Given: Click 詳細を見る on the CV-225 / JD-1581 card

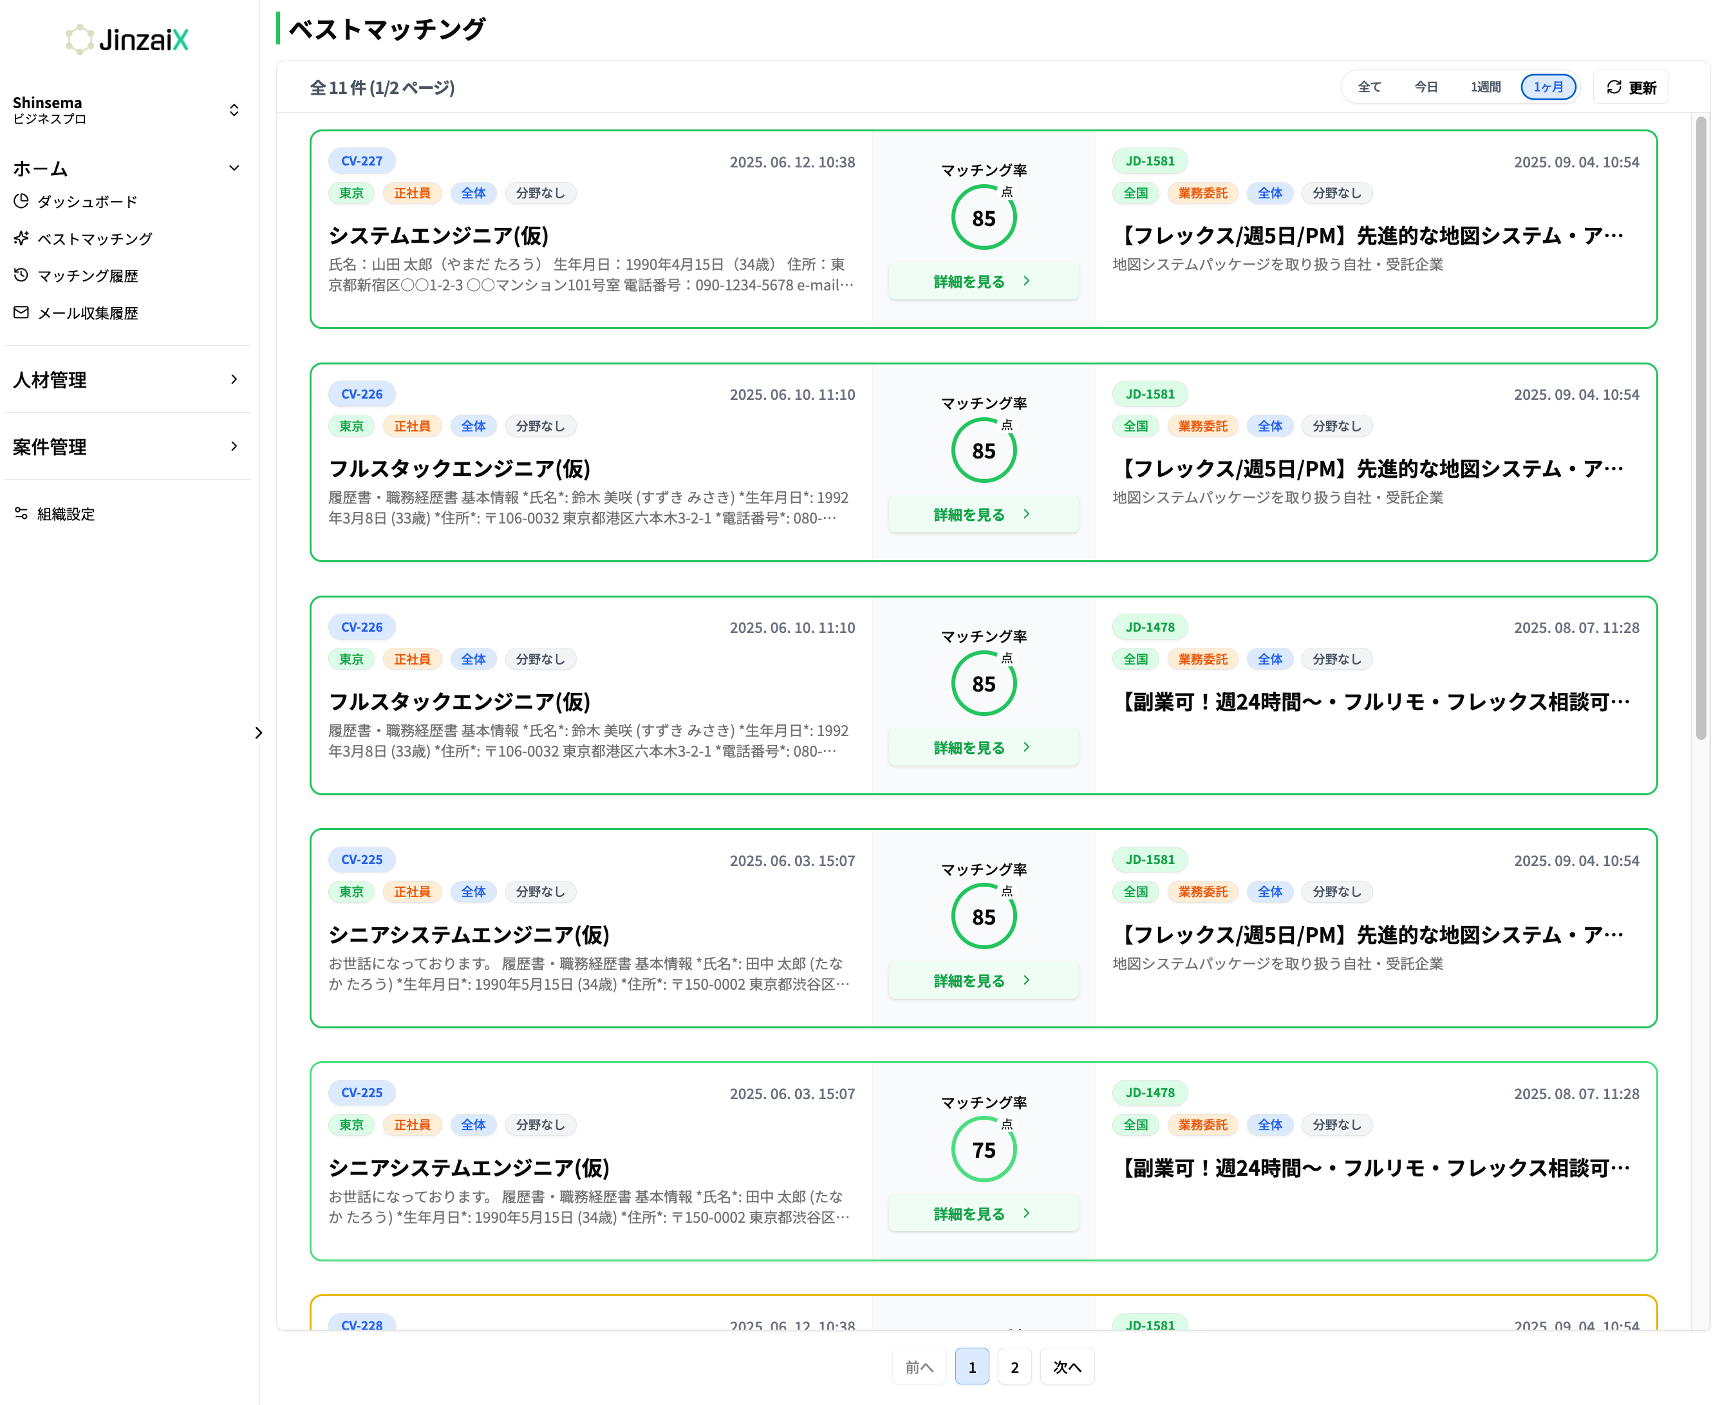Looking at the screenshot, I should click(x=983, y=980).
